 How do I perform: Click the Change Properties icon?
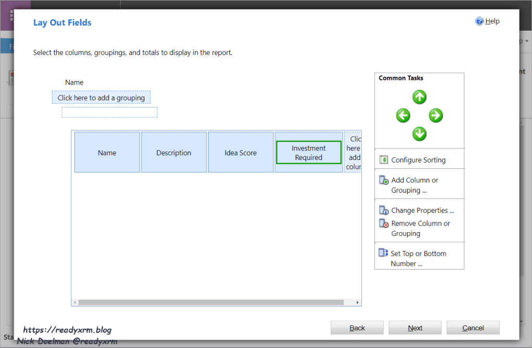[x=384, y=210]
